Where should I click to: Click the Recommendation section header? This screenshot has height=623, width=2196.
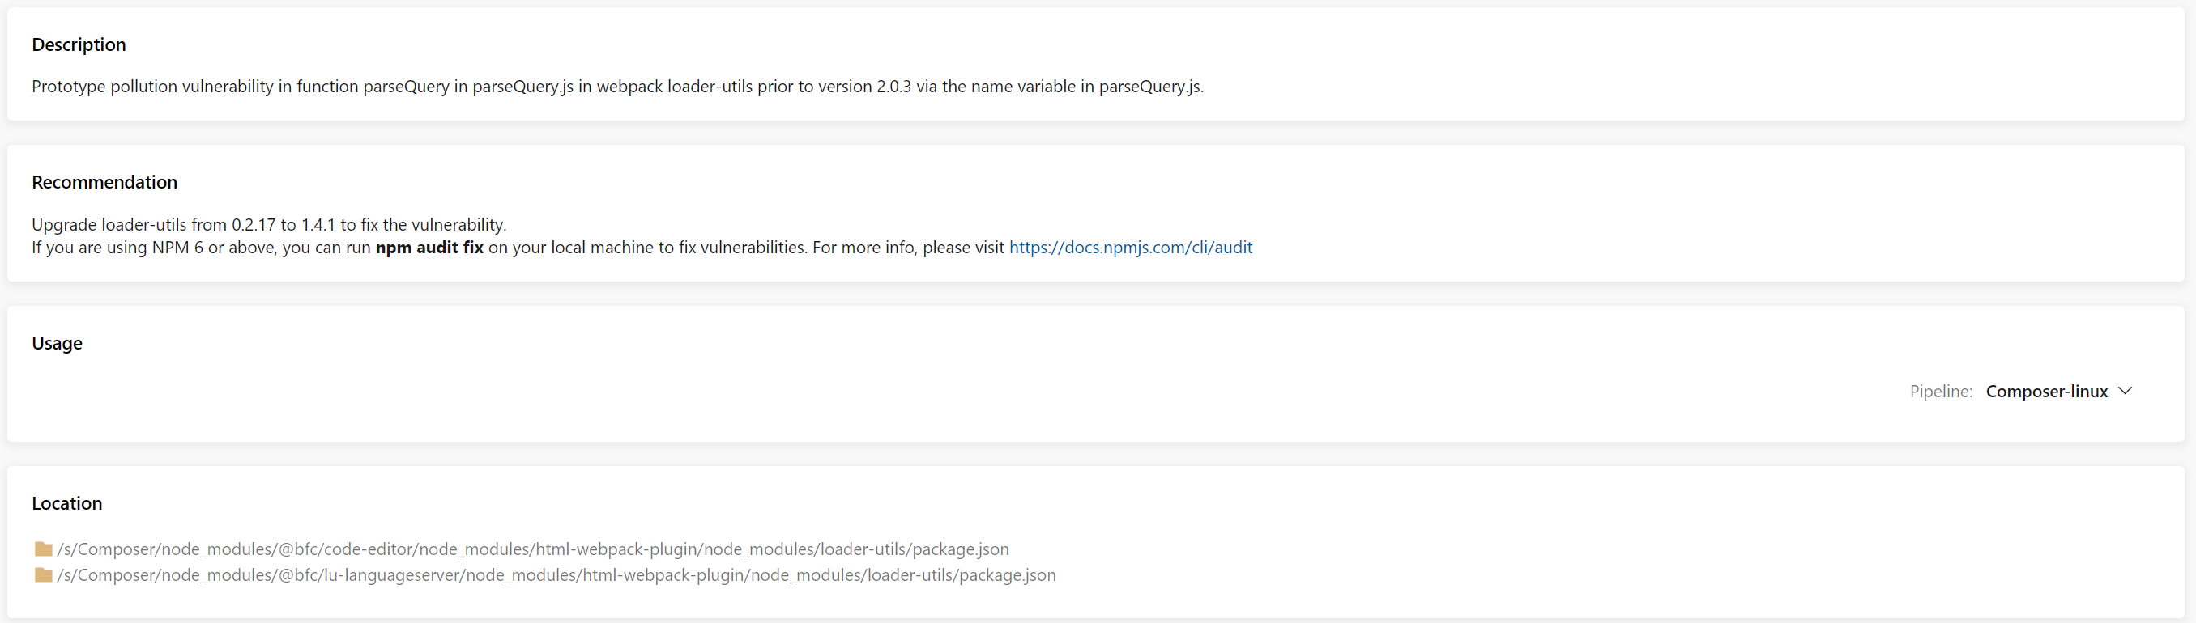click(104, 181)
